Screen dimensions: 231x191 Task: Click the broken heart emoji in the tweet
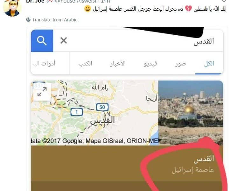[188, 9]
